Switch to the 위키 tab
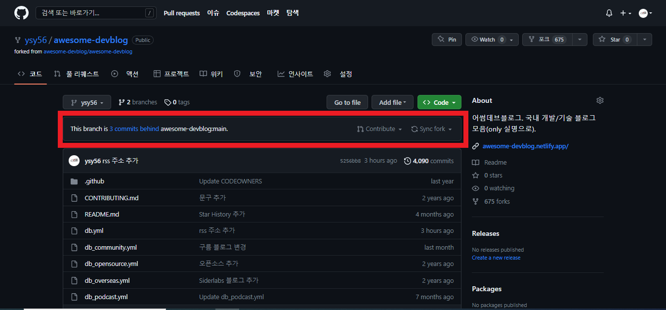The width and height of the screenshot is (666, 310). (211, 74)
